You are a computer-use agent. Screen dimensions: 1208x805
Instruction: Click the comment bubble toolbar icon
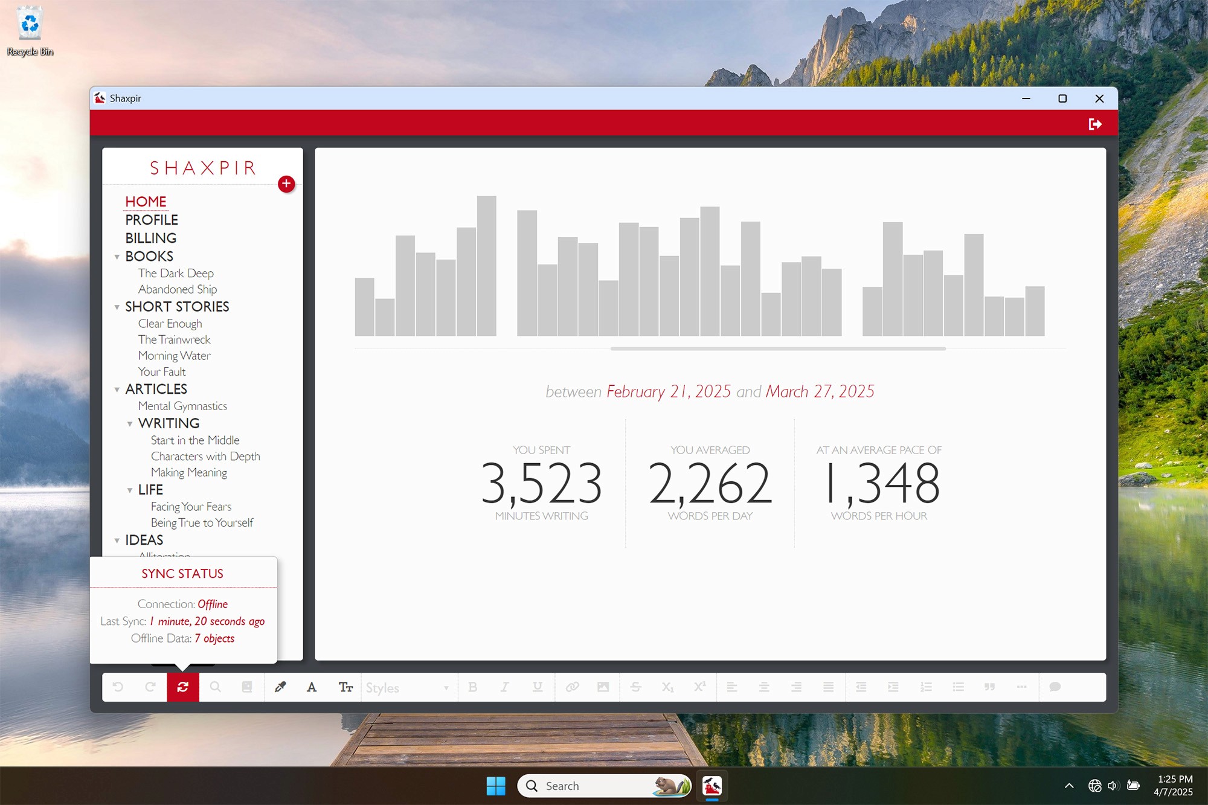pyautogui.click(x=1055, y=687)
